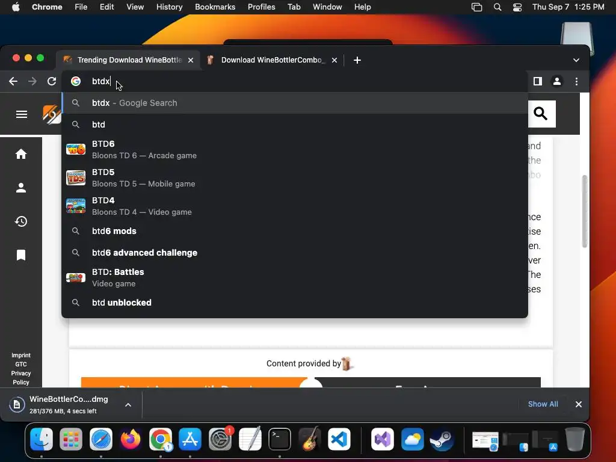Open the Tab menu
The image size is (616, 462).
294,7
